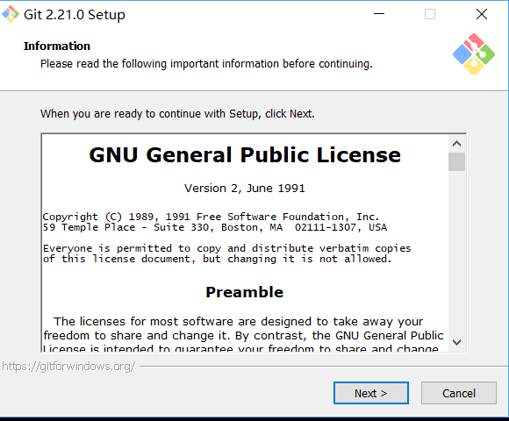
Task: Click the 'The licenses for most software' line
Action: point(239,321)
